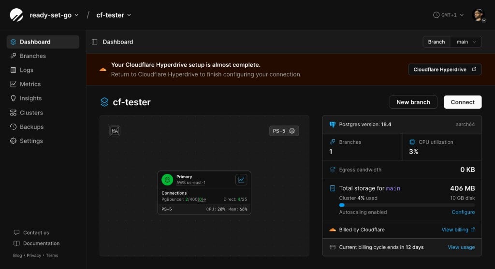
Task: Click the 406 MB storage value
Action: 462,188
